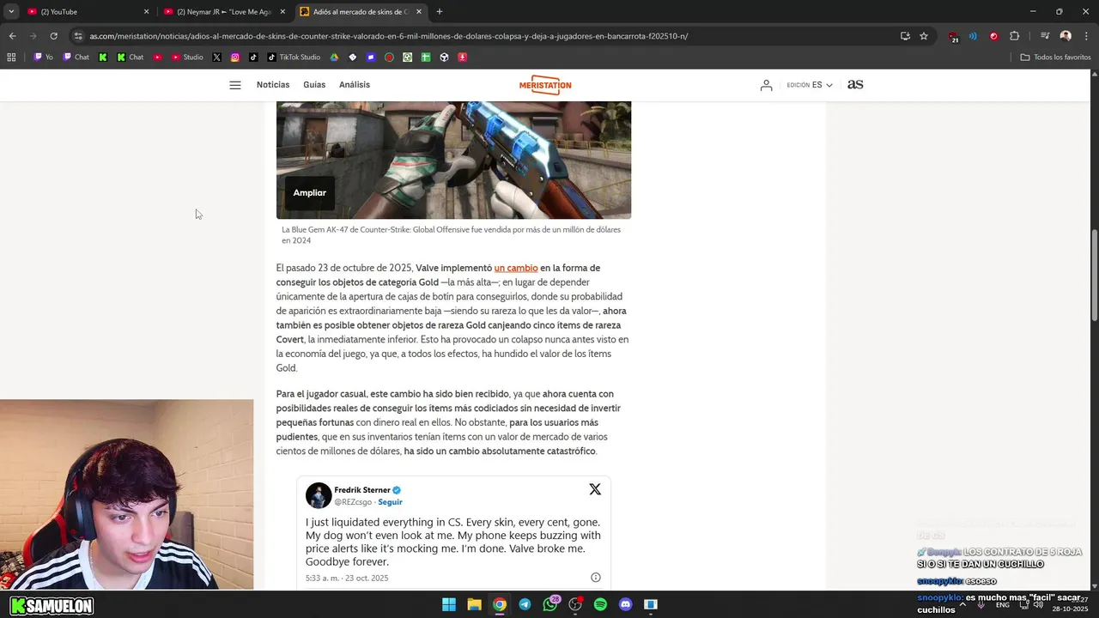Open Chrome's three-dot menu
The width and height of the screenshot is (1099, 618).
tap(1086, 36)
